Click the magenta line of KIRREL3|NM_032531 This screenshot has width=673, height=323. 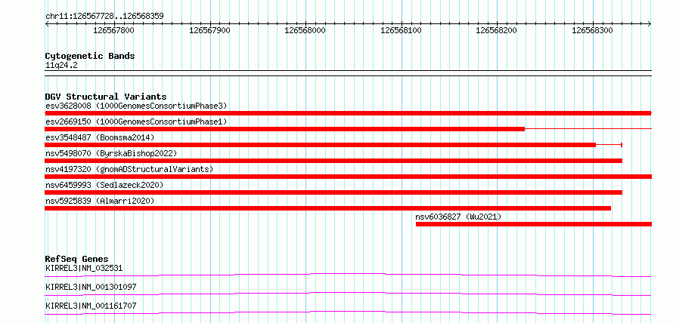[x=348, y=275]
